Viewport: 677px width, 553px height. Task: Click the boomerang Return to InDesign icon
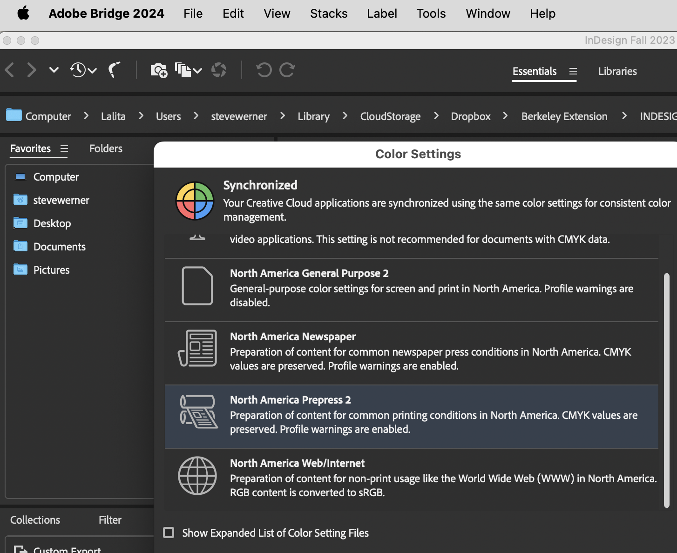pos(115,70)
